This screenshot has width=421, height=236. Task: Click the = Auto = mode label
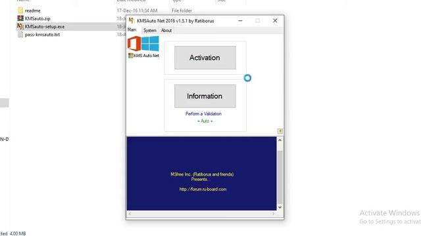tap(205, 121)
